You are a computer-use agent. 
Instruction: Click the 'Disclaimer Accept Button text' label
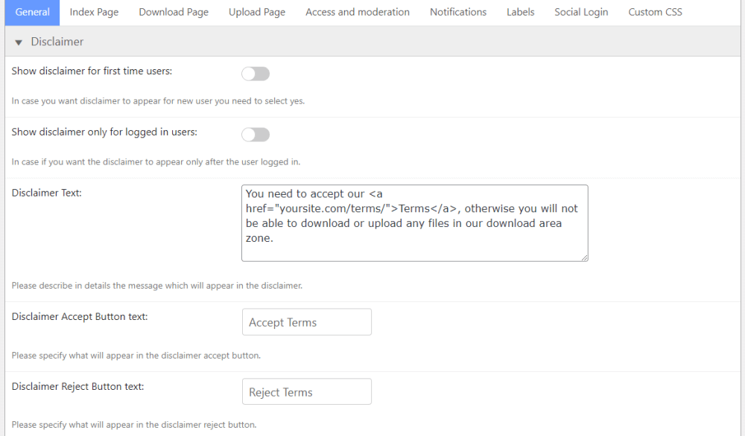tap(80, 317)
